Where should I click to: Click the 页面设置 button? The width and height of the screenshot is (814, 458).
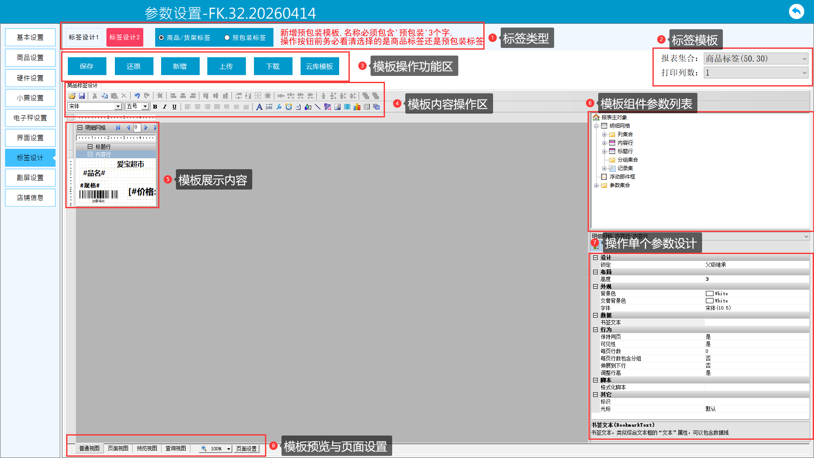[x=246, y=449]
